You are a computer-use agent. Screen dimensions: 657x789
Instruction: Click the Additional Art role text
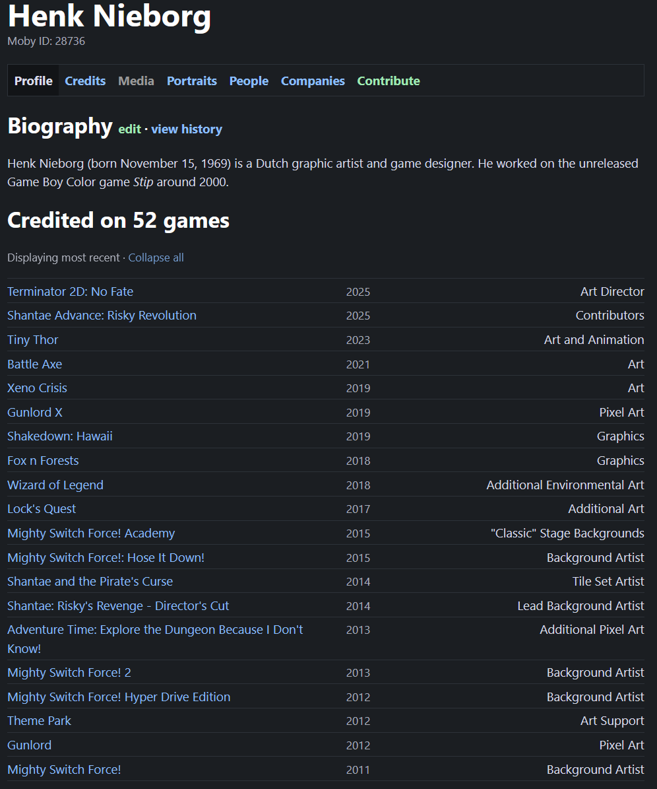tap(606, 509)
